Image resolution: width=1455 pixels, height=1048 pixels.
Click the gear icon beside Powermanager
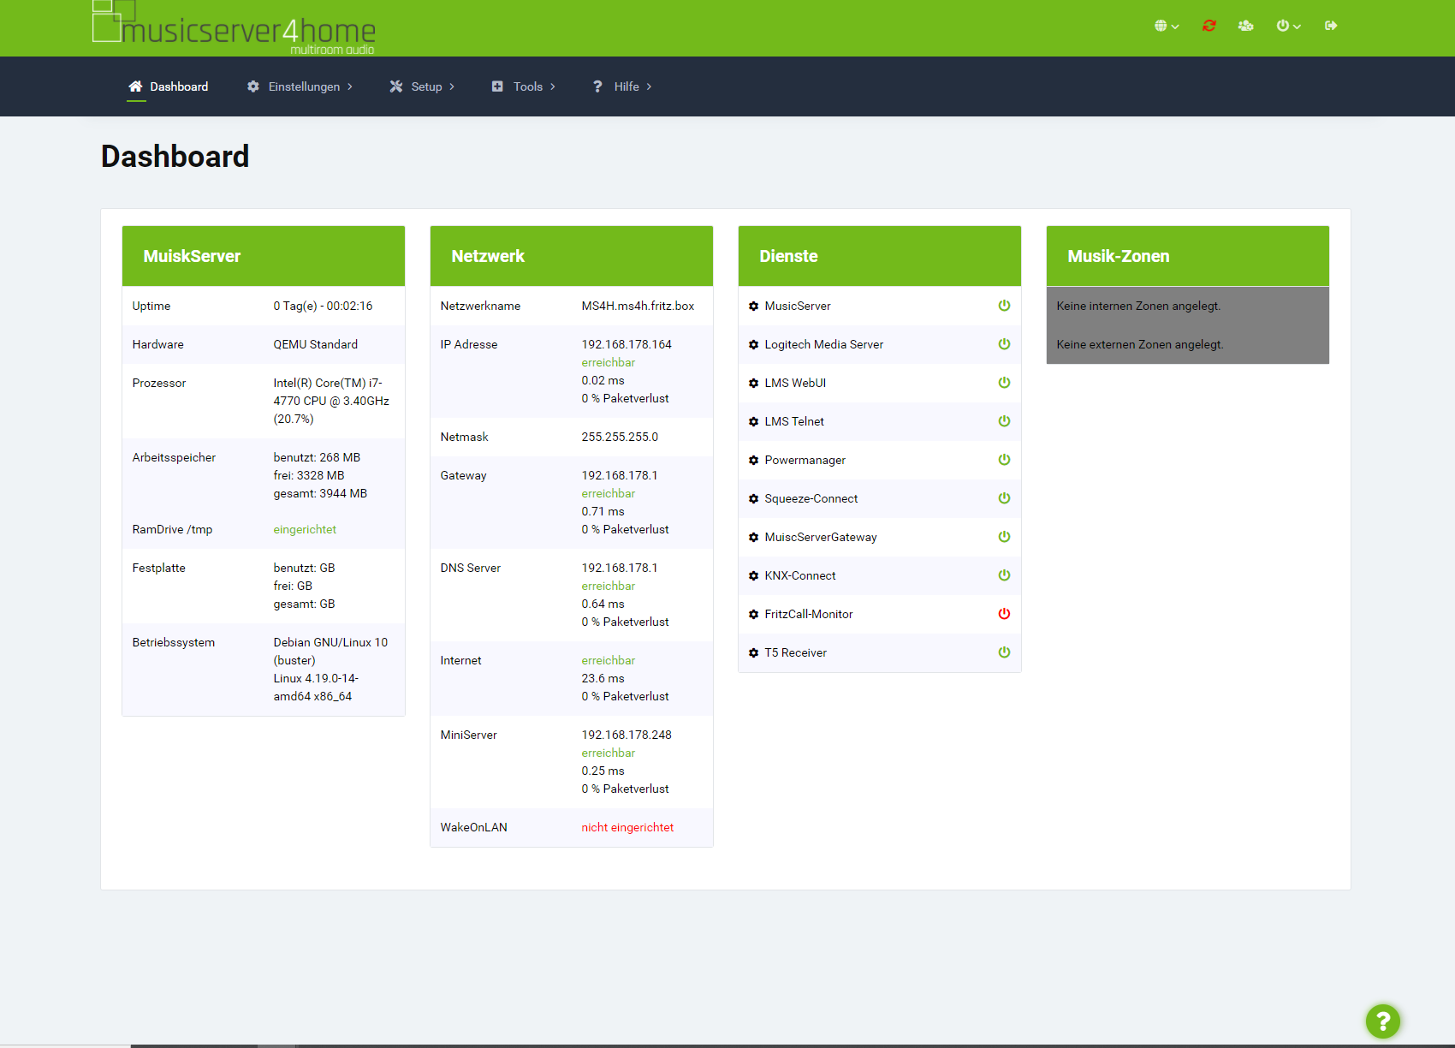point(753,461)
